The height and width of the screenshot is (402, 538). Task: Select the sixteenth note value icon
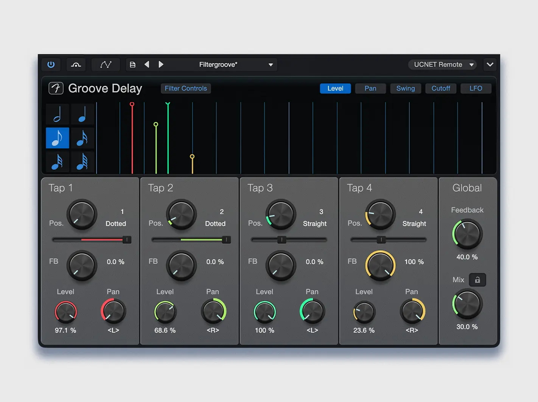tap(82, 138)
